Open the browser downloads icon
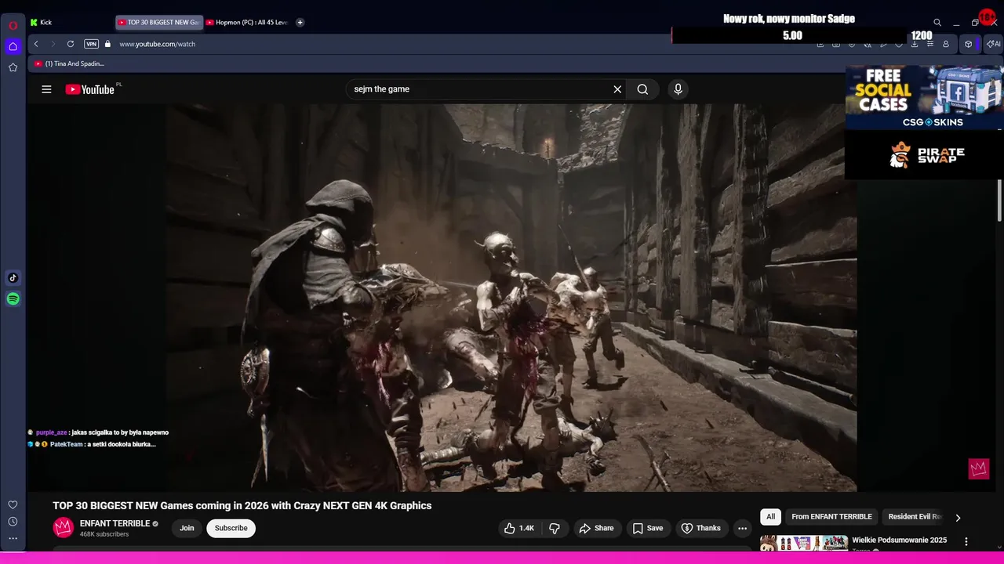Viewport: 1004px width, 564px height. pos(915,44)
